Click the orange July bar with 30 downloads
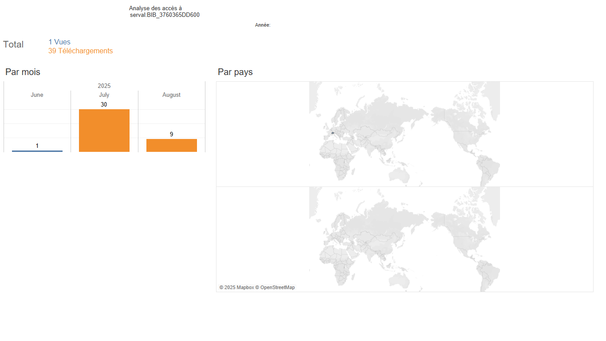The image size is (606, 341). [104, 131]
